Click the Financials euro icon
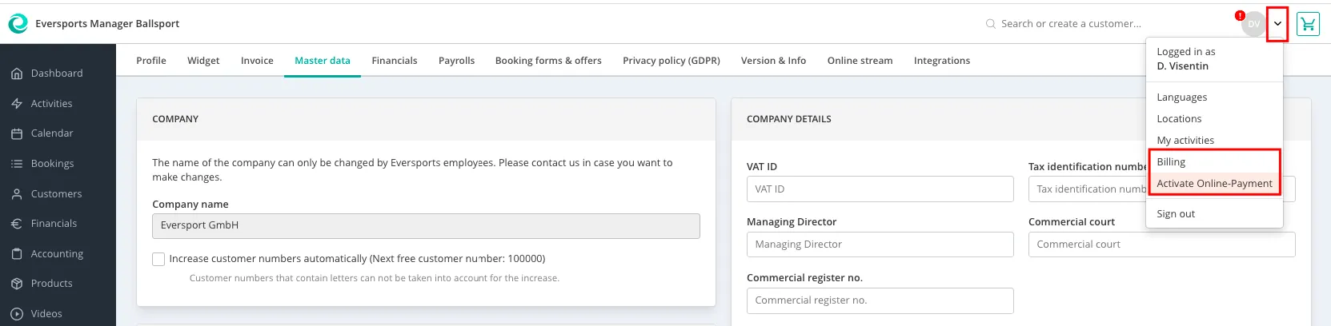Image resolution: width=1331 pixels, height=326 pixels. 17,224
